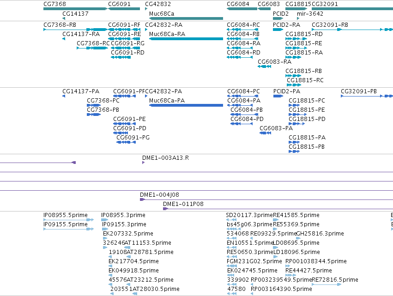
Task: Click protein CG7368-PC label
Action: click(103, 101)
